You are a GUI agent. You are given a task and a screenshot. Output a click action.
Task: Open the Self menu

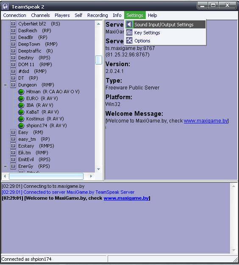[78, 15]
